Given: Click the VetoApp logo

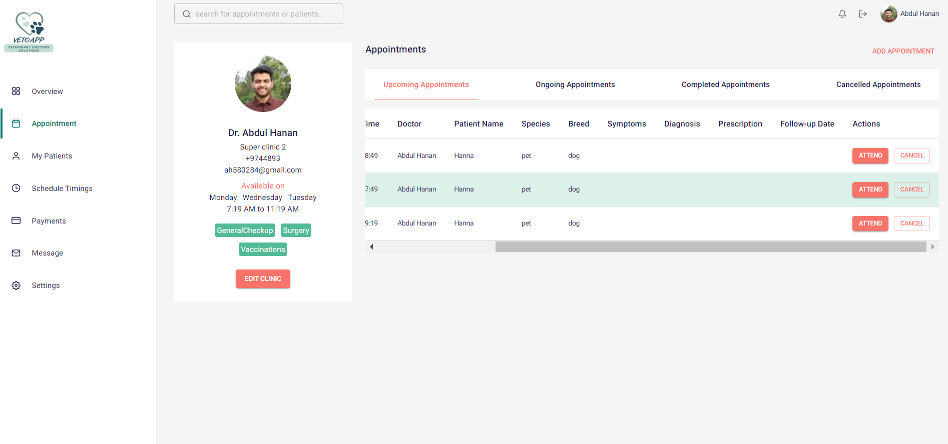Looking at the screenshot, I should [29, 32].
